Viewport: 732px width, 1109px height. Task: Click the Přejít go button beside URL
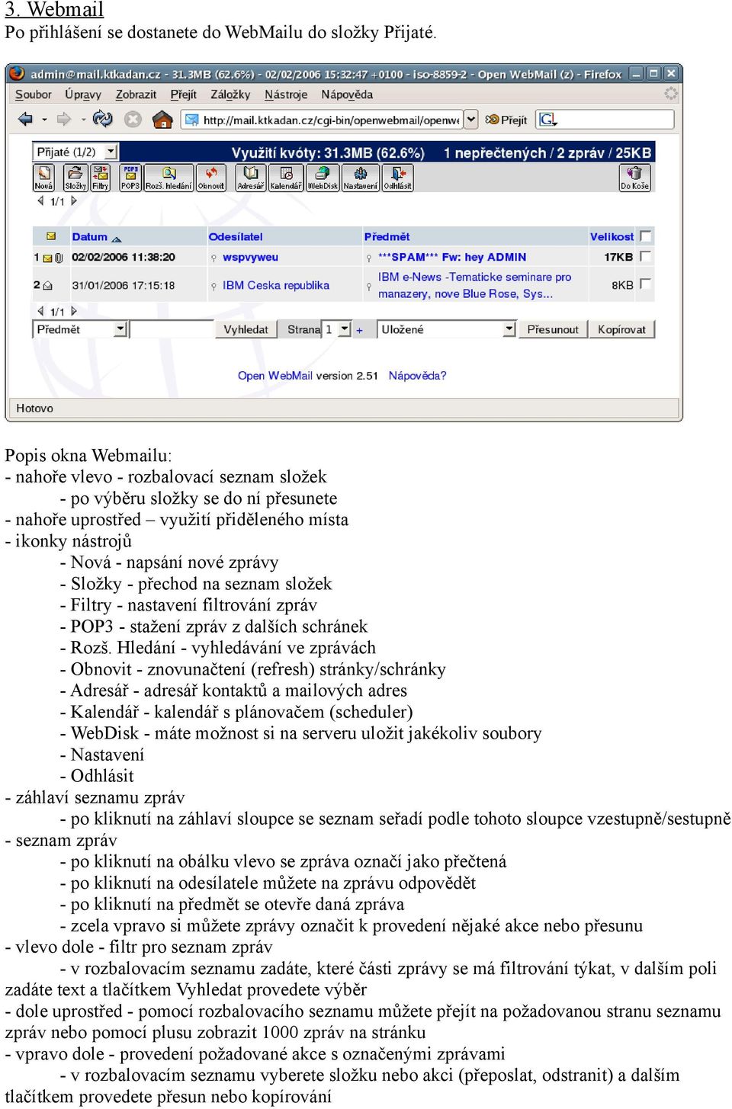tap(506, 120)
